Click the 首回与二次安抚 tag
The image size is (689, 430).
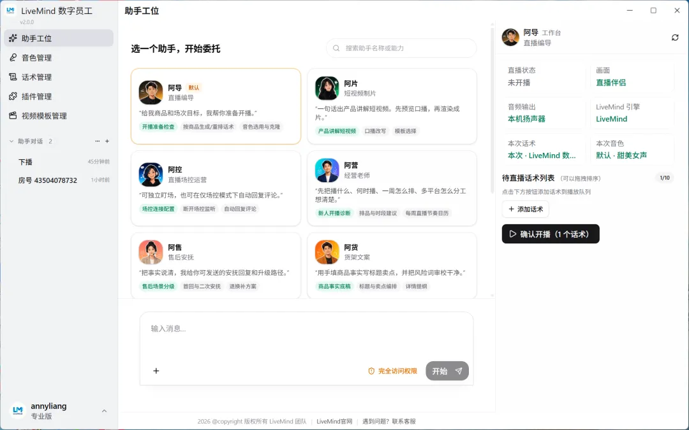point(202,286)
